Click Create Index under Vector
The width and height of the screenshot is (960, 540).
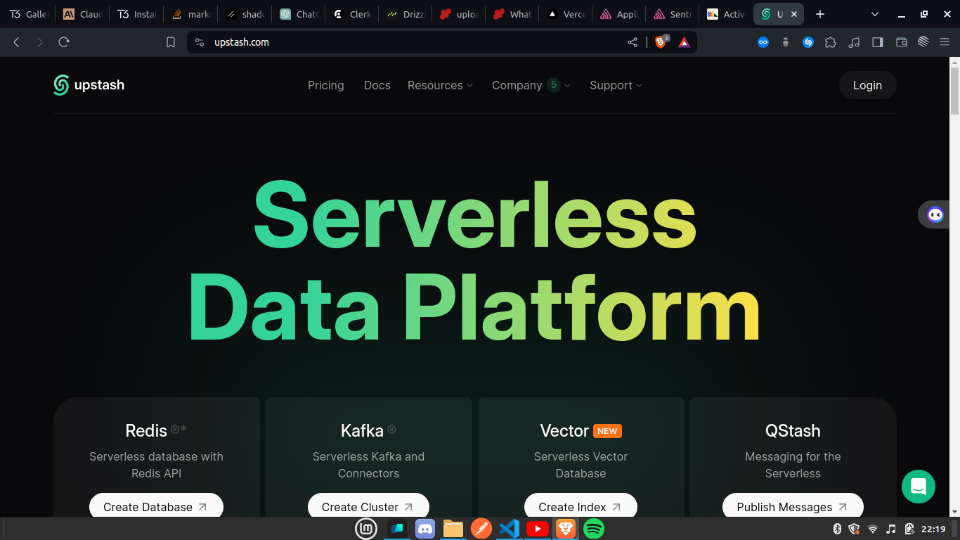[580, 506]
